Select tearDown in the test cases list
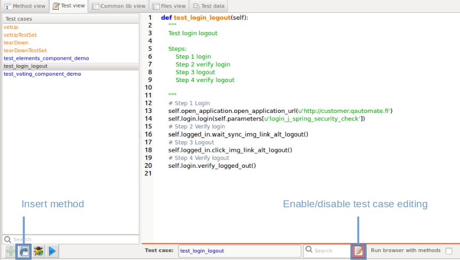Viewport: 460px width, 260px height. coord(16,43)
